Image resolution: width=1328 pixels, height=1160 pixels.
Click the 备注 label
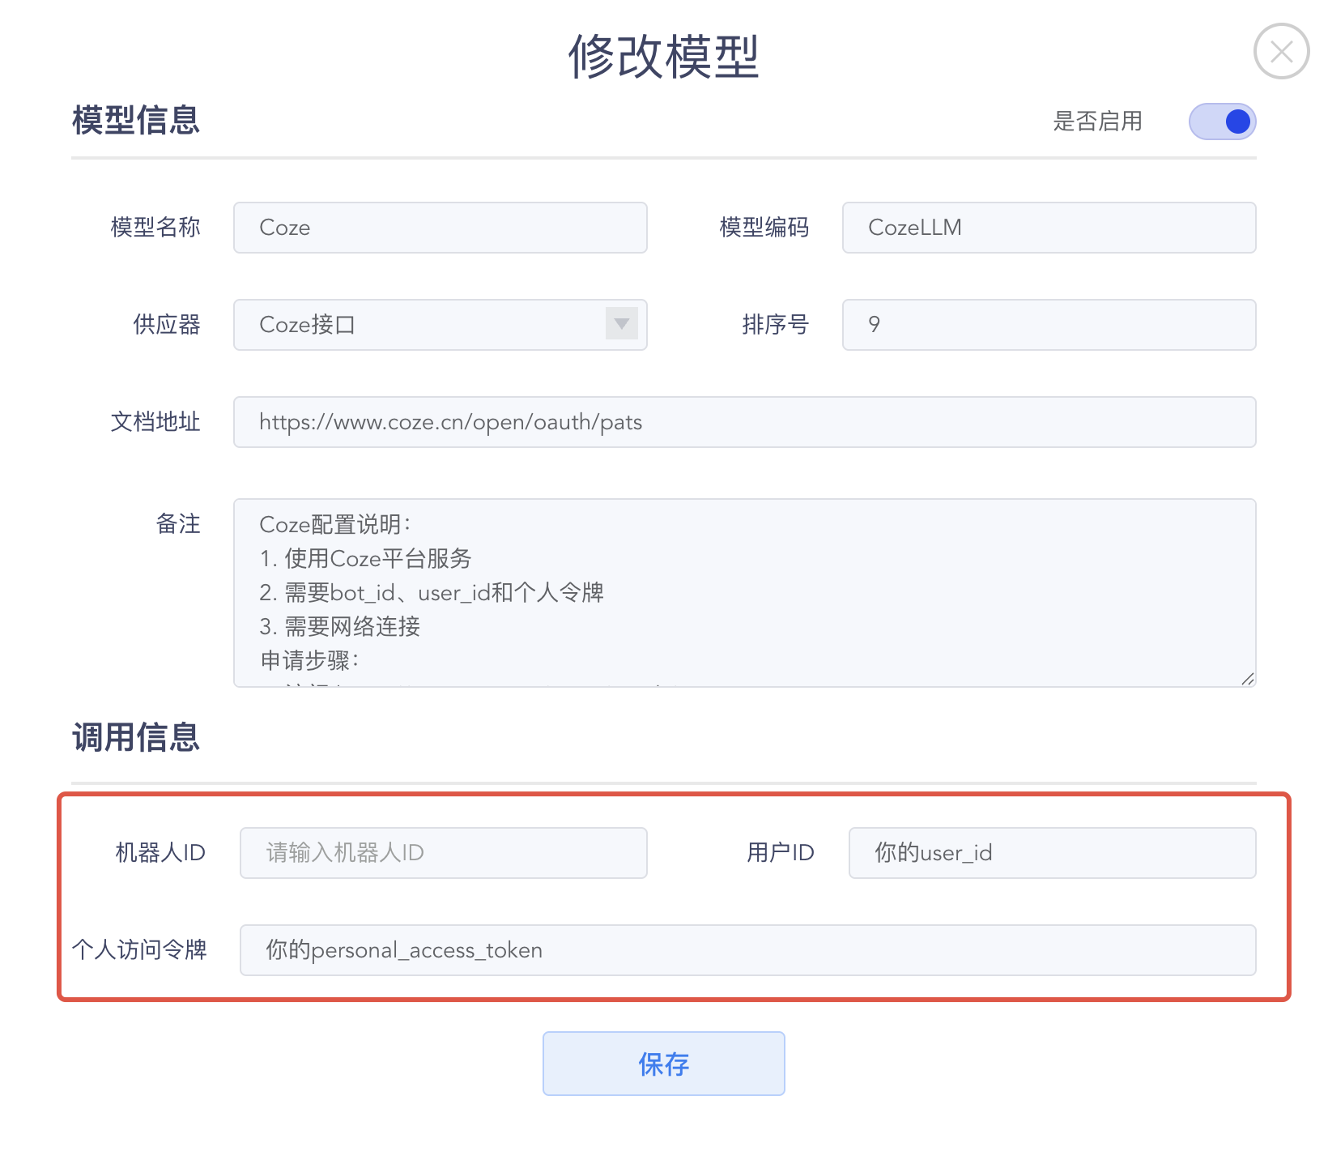tap(178, 524)
